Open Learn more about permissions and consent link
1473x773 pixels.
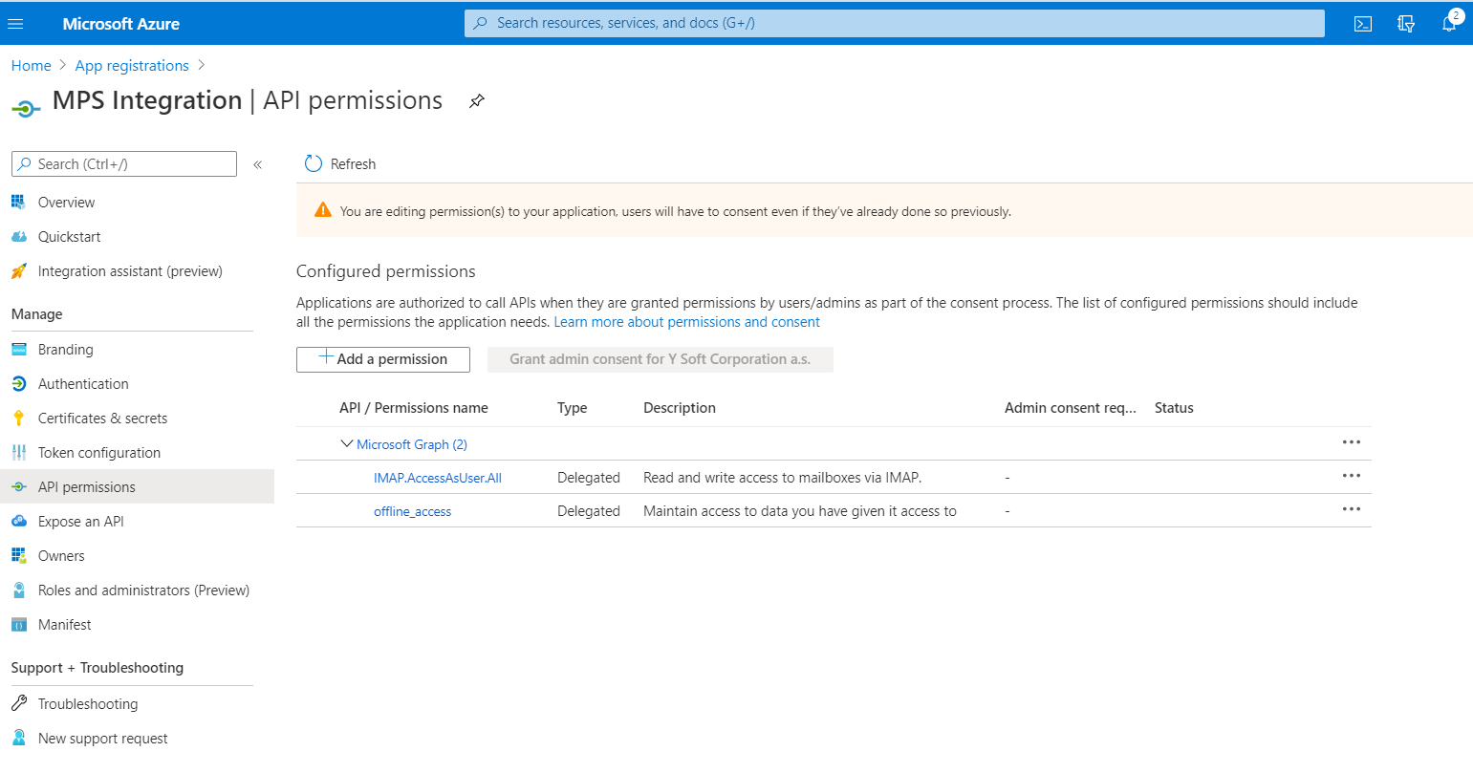click(x=686, y=322)
